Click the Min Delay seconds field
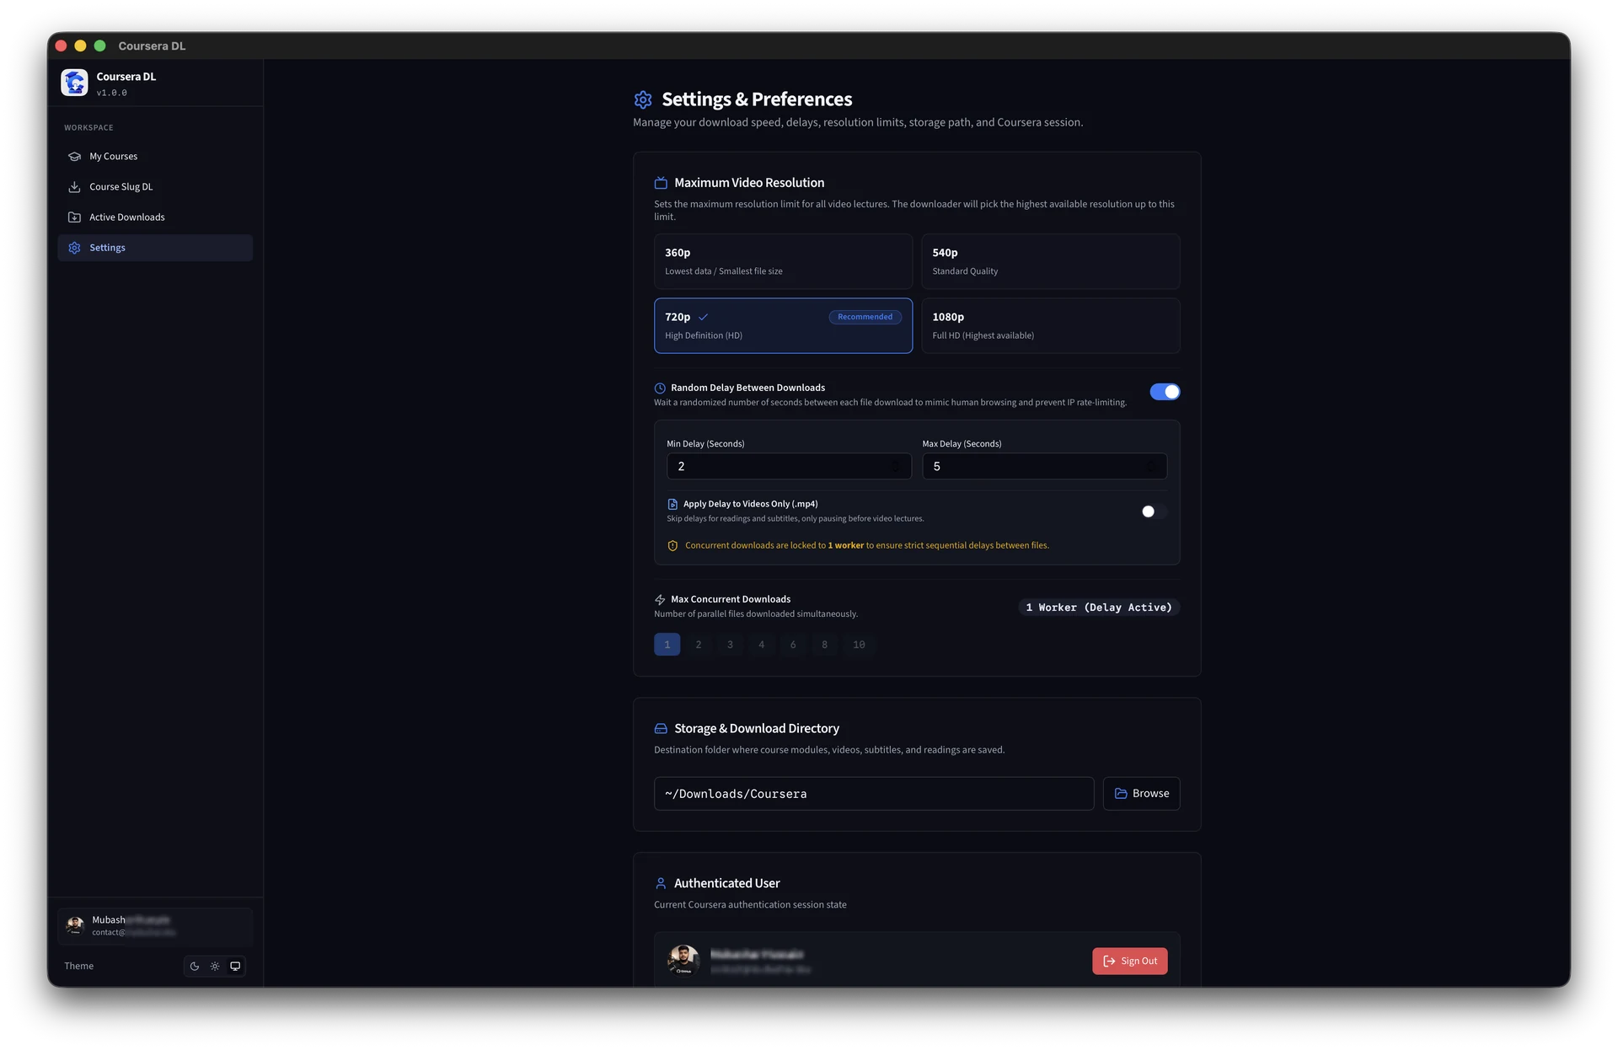The width and height of the screenshot is (1618, 1050). 789,467
